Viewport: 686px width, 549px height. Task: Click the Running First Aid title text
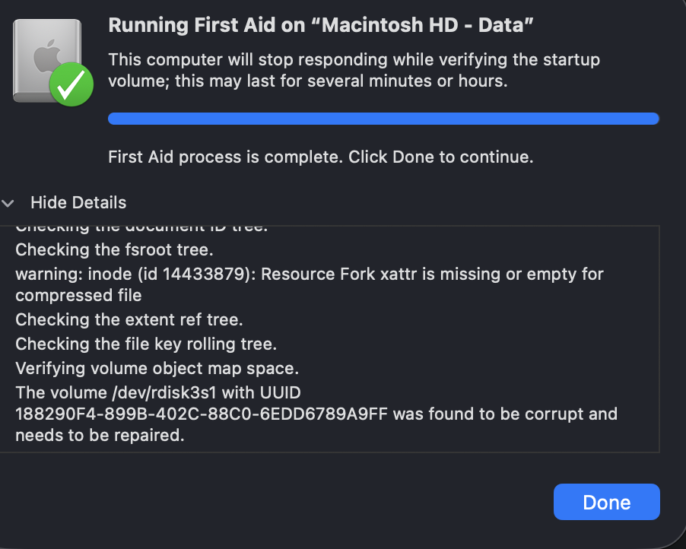click(x=320, y=26)
